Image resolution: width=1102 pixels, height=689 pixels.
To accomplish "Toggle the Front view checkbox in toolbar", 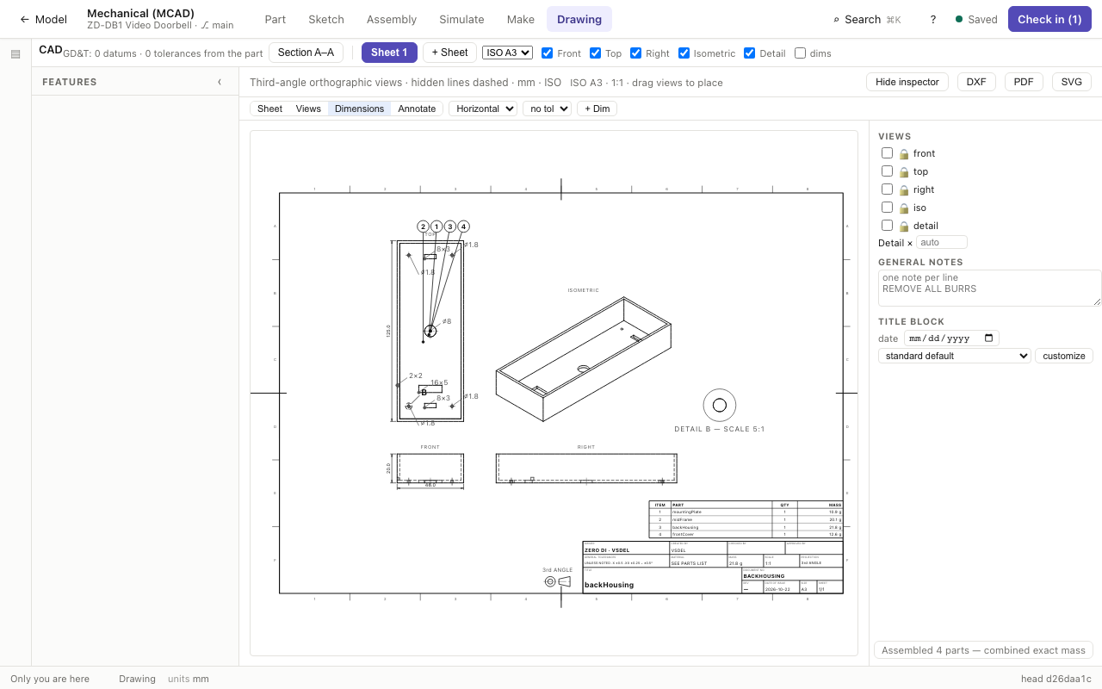I will [x=547, y=53].
